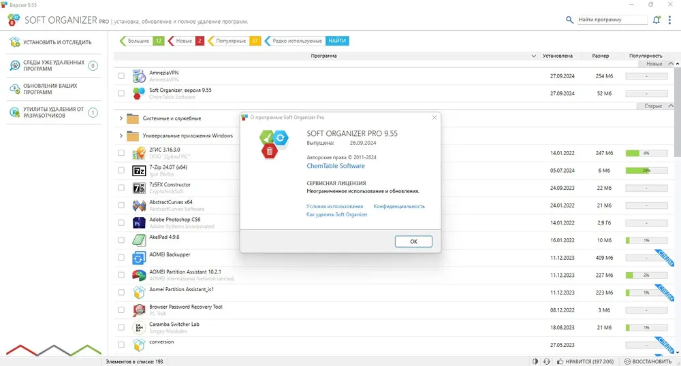Click the headset support icon in status bar
681x366 pixels.
click(546, 361)
